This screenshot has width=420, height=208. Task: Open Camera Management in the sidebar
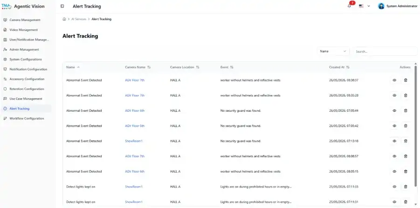(x=26, y=20)
